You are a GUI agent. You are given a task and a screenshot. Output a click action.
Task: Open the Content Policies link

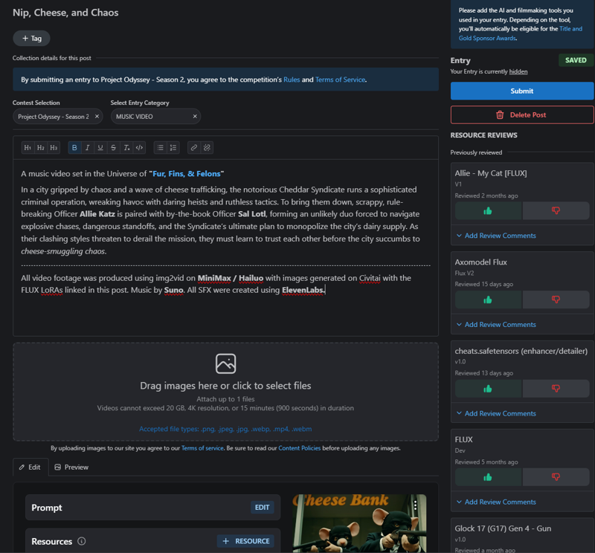[x=300, y=448]
